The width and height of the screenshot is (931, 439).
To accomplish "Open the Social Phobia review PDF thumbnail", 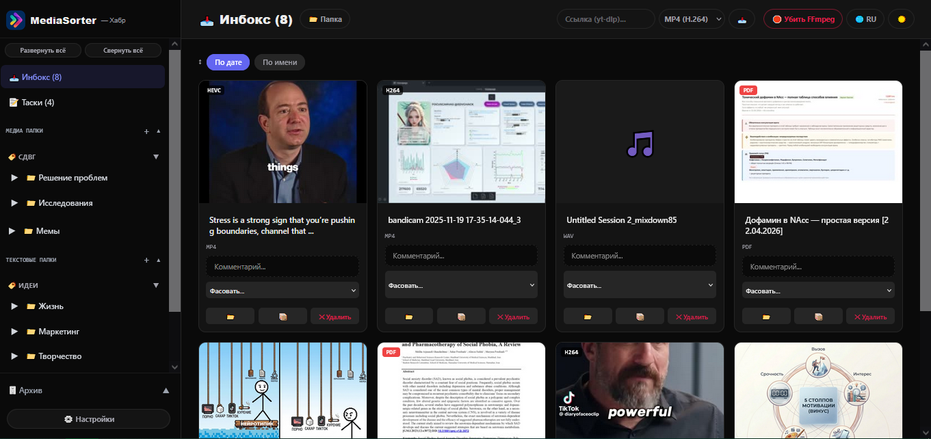I will point(461,390).
